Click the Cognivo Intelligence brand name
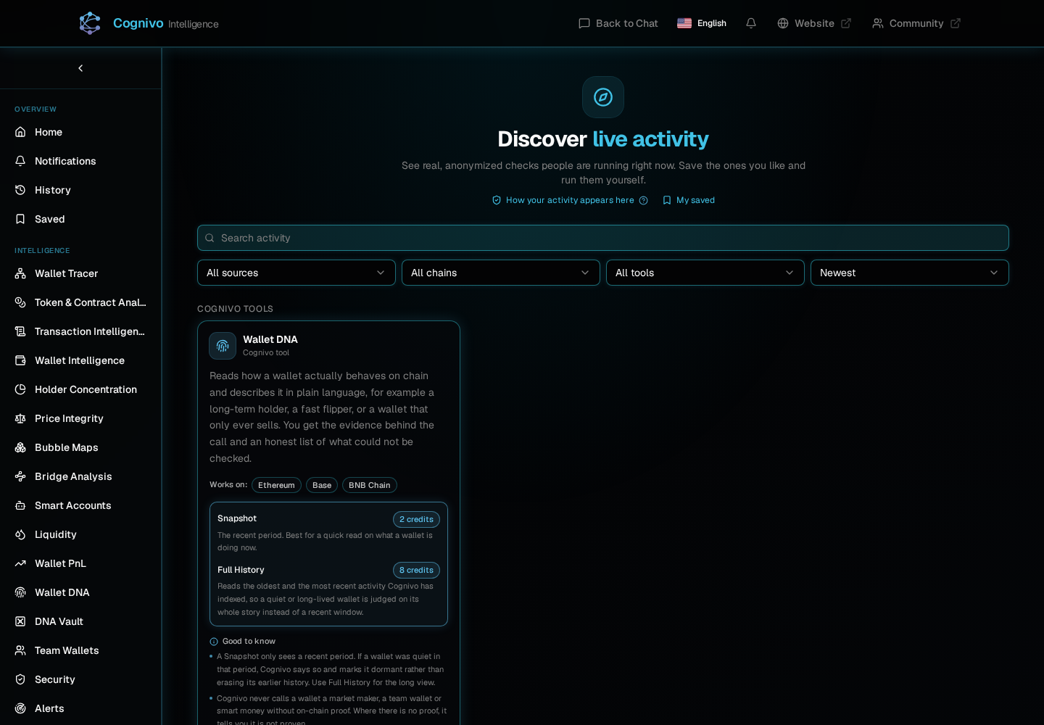 click(x=165, y=23)
